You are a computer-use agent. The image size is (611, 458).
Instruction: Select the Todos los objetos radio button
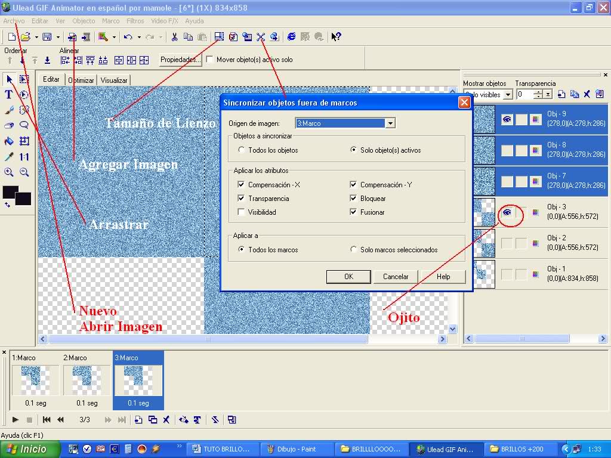point(241,150)
